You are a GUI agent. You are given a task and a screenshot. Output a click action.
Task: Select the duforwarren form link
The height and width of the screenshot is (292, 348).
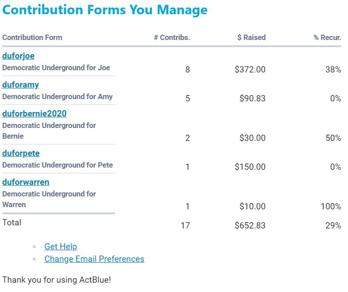coord(26,182)
